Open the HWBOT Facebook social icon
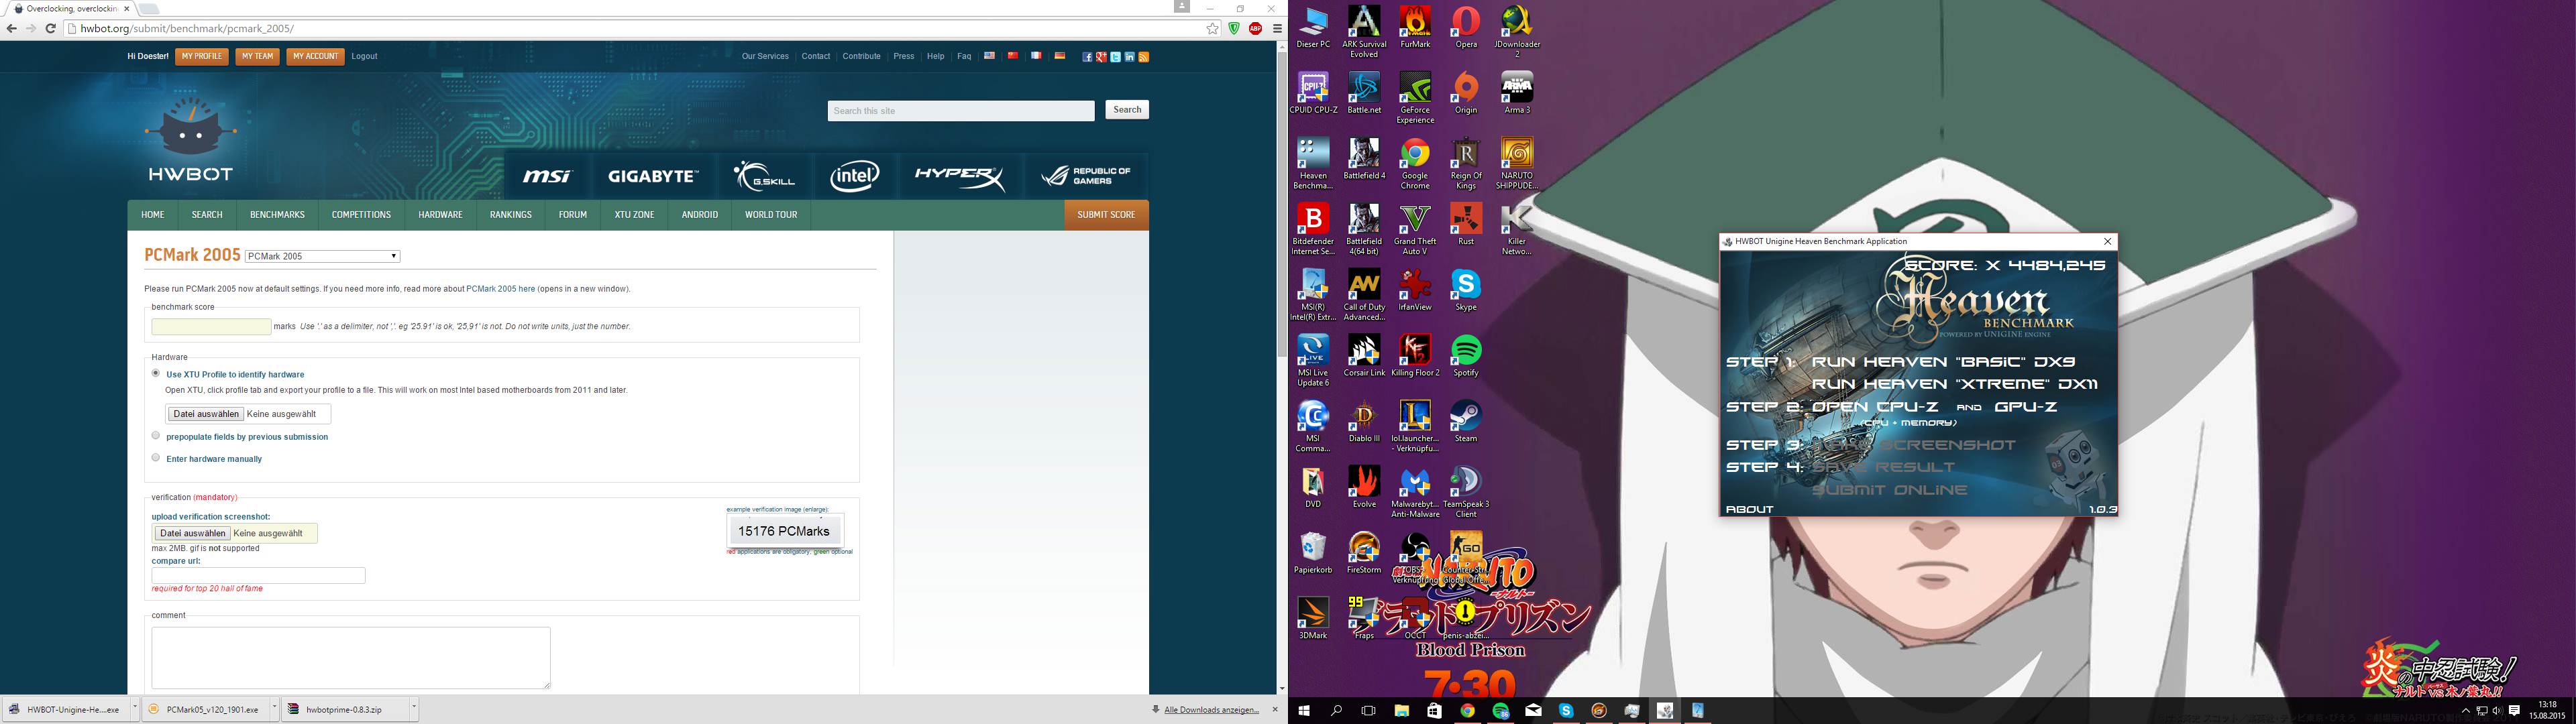 (1087, 57)
